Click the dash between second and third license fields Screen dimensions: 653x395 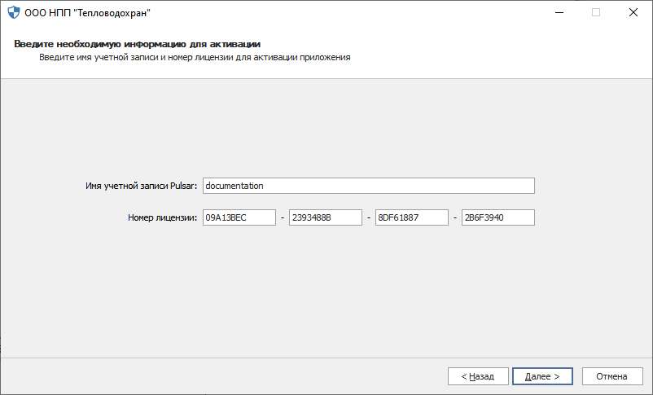coord(368,217)
